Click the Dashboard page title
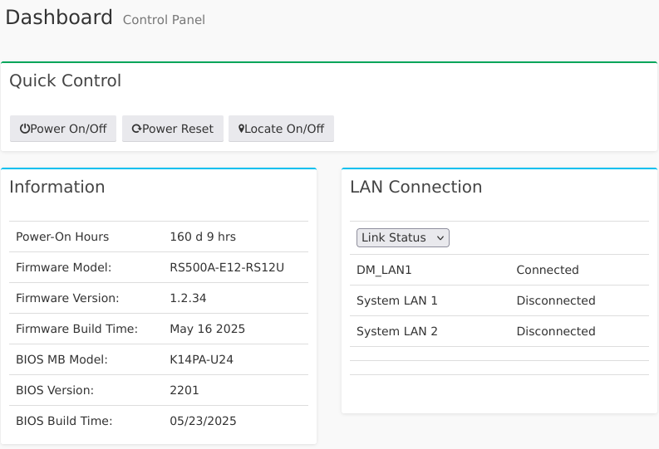The image size is (659, 449). pos(59,17)
